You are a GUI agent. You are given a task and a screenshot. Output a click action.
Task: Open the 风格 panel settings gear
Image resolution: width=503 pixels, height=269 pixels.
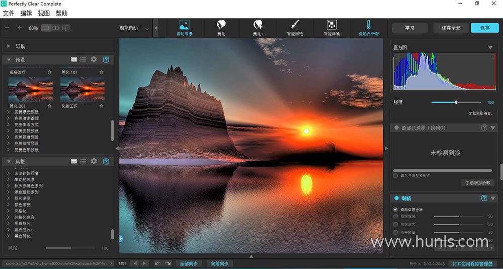point(94,161)
